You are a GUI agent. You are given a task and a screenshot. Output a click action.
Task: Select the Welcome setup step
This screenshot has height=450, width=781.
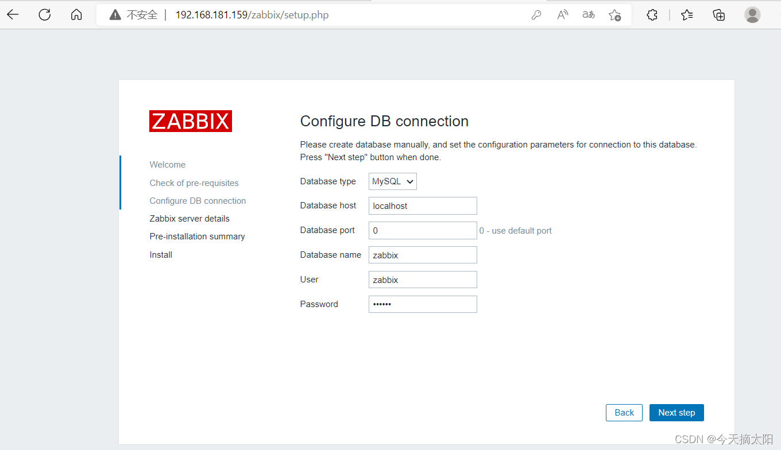pos(168,165)
